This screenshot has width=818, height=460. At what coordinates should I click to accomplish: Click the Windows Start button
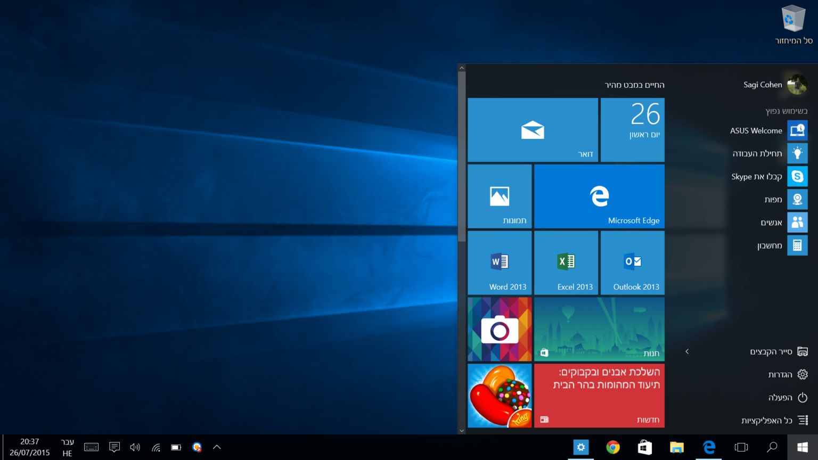[803, 447]
